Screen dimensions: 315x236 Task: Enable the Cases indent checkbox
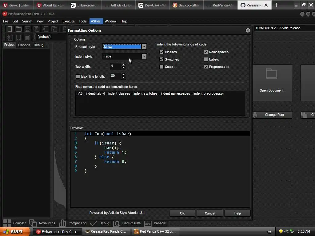click(161, 67)
